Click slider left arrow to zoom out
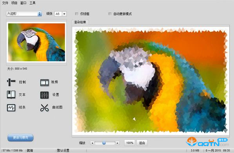Screen dimensions: 234x153 (92, 143)
